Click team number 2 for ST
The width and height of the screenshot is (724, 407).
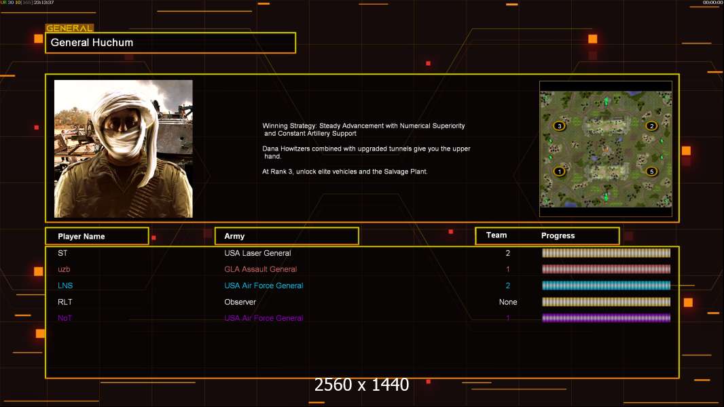point(508,253)
